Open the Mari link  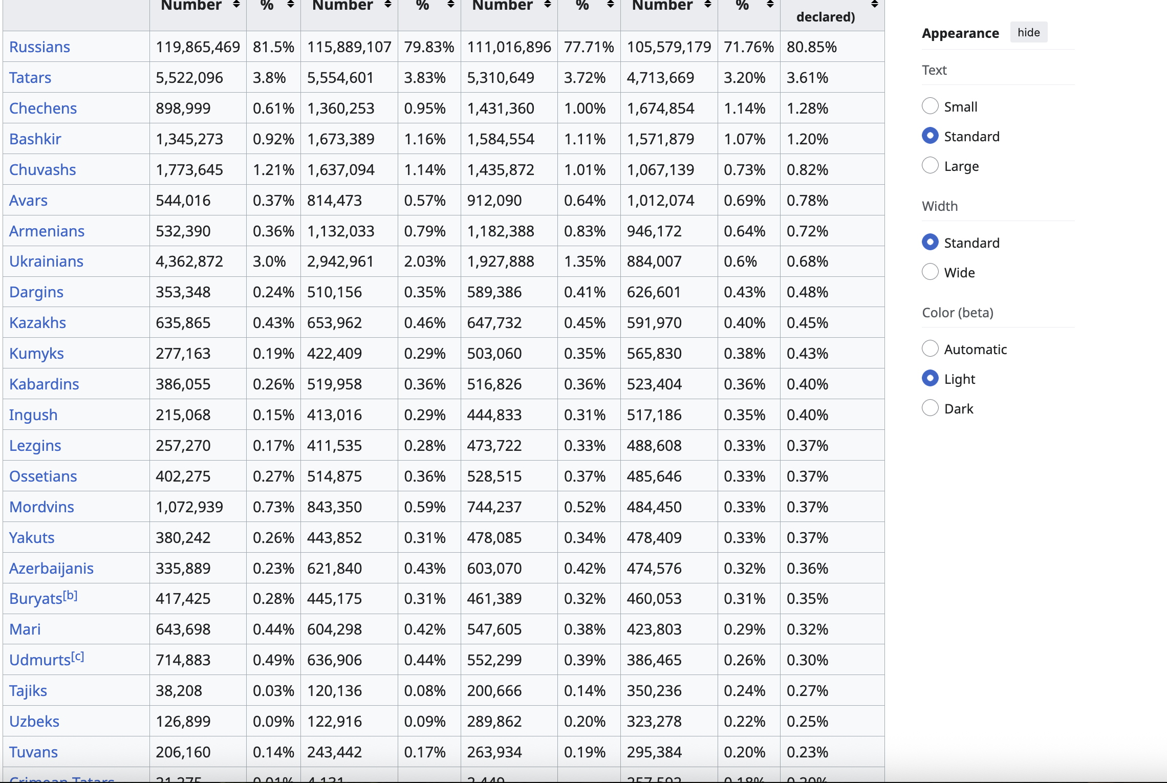point(25,629)
